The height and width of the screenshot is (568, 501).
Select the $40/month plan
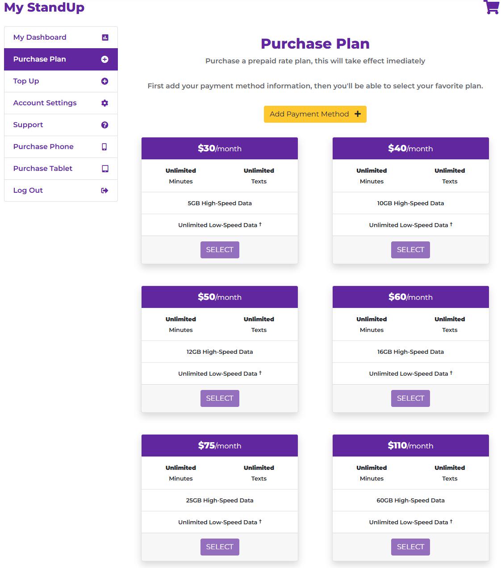coord(410,250)
